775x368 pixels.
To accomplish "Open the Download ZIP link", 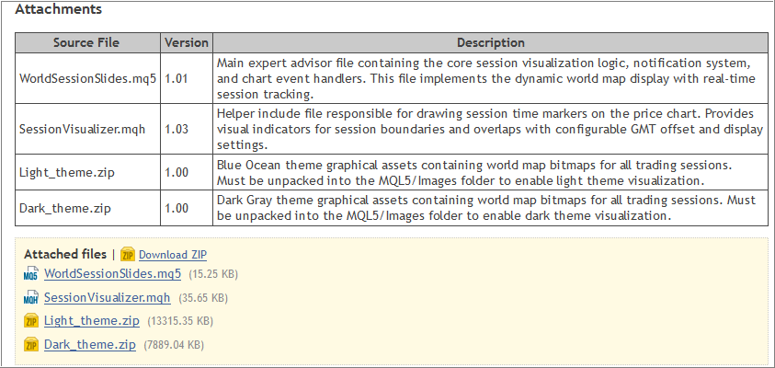I will [173, 255].
